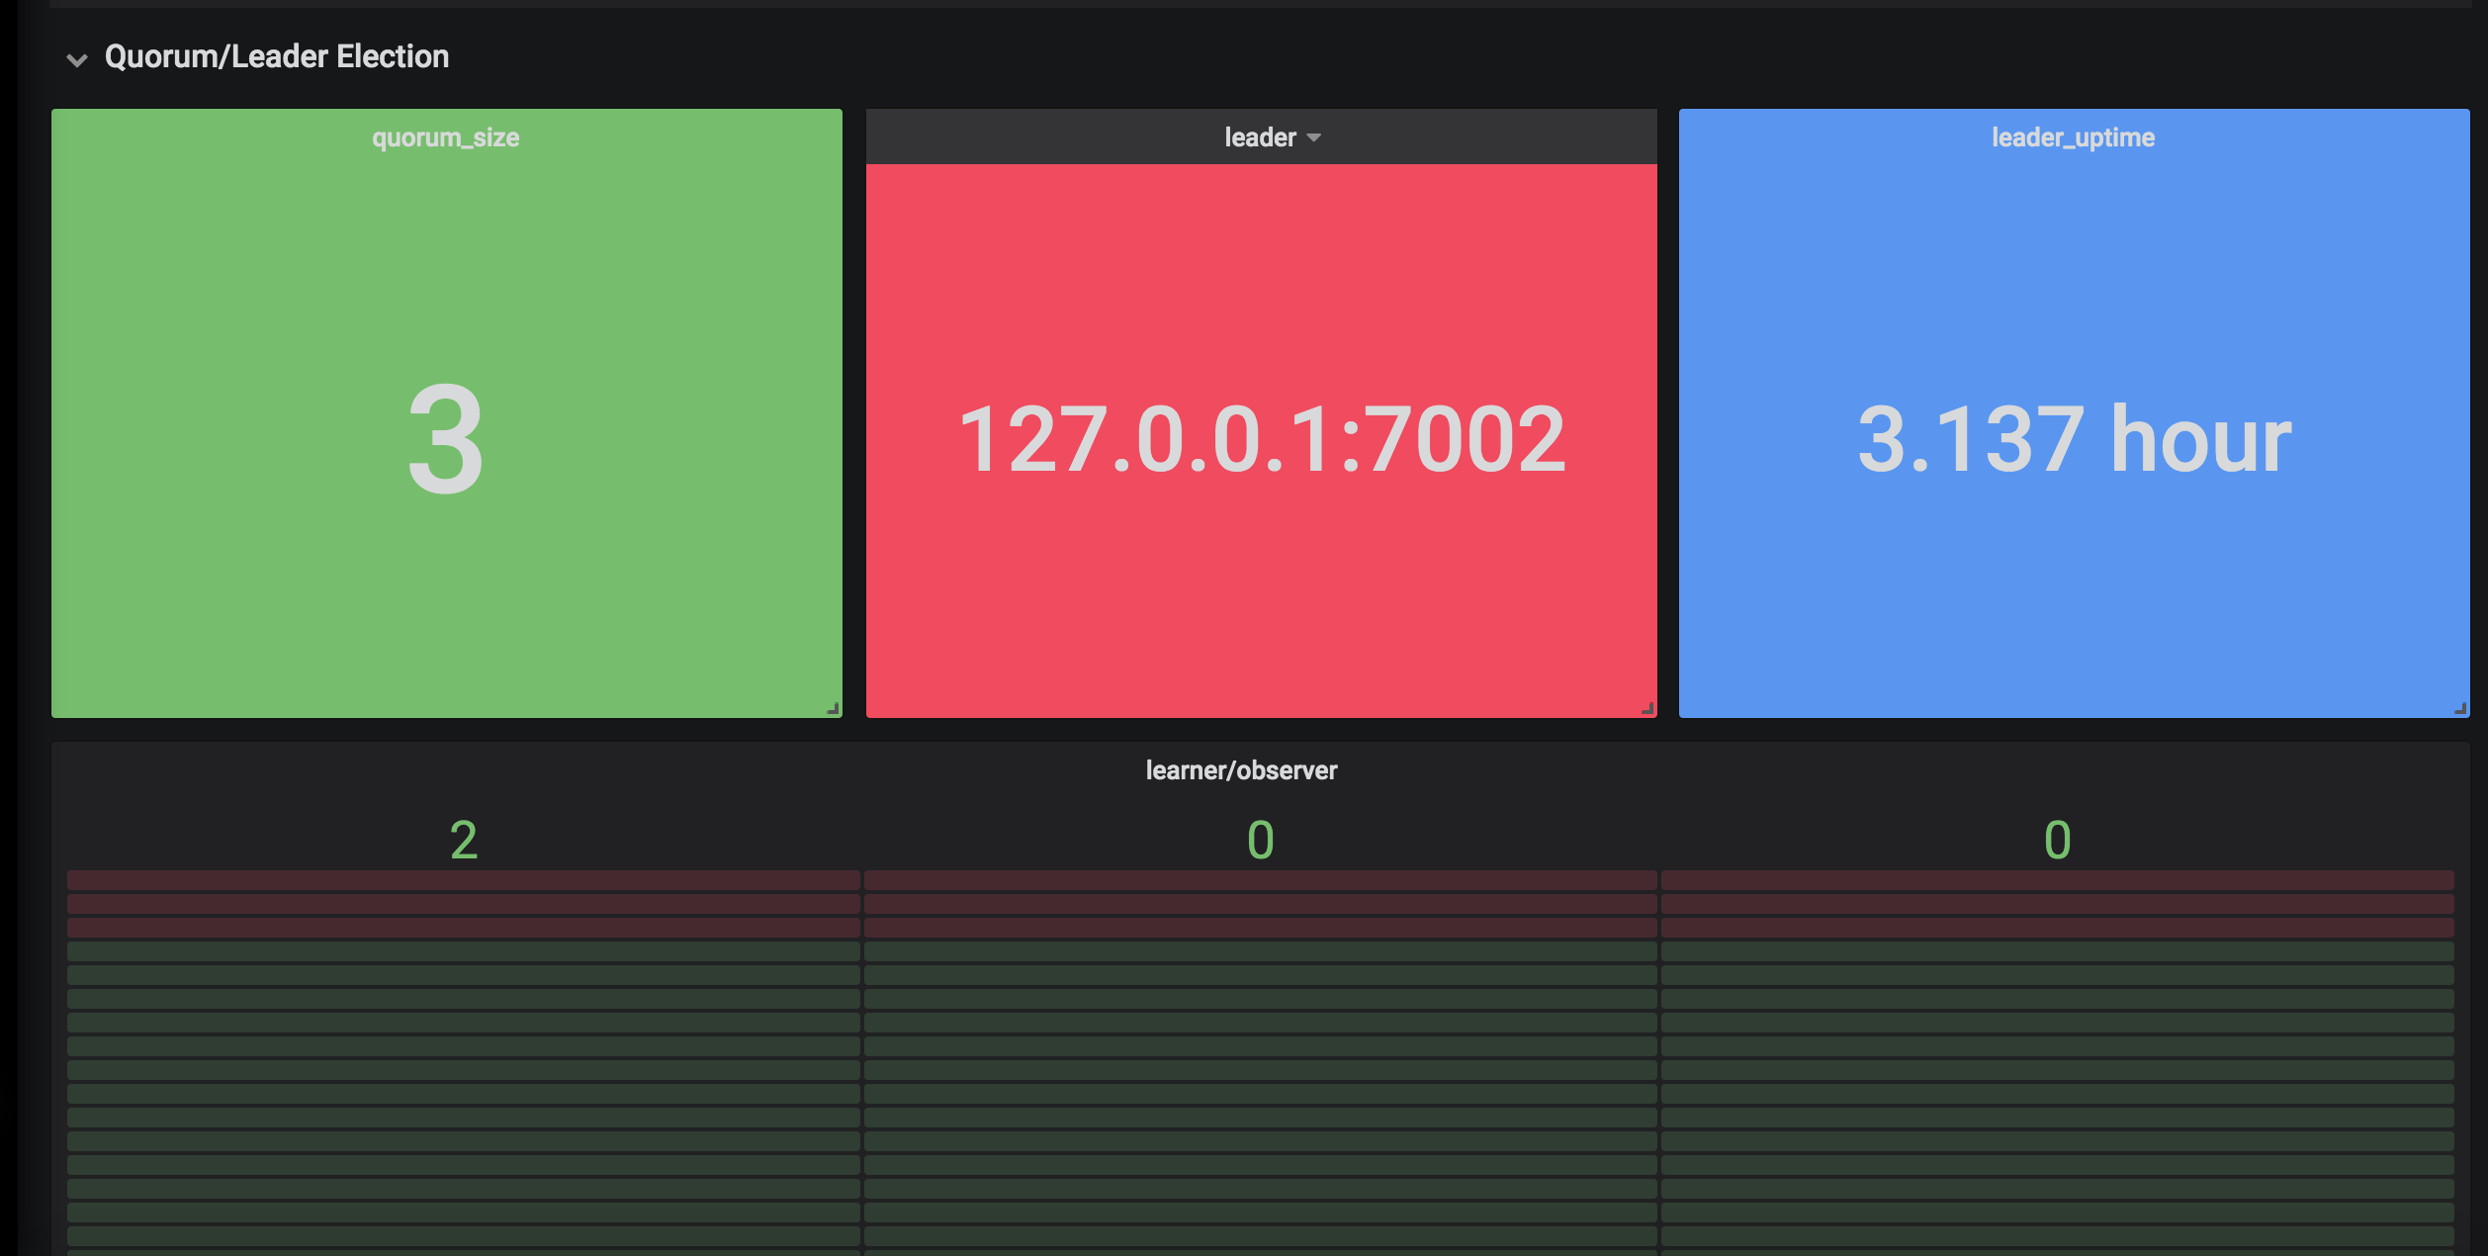
Task: Open the leader_uptime panel title menu
Action: [2073, 137]
